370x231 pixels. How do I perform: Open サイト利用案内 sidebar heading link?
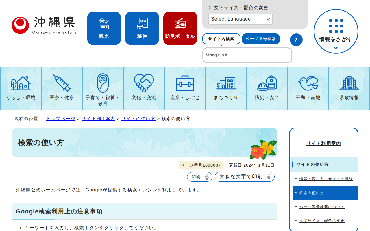tap(324, 144)
